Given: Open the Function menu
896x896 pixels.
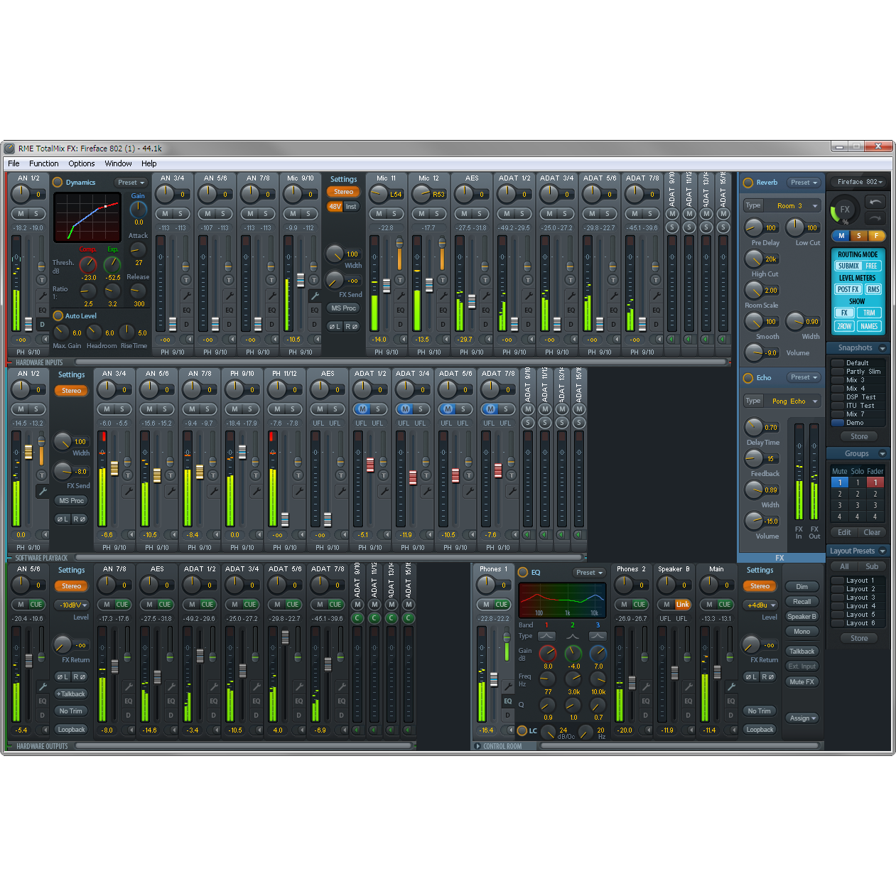Looking at the screenshot, I should (x=44, y=163).
